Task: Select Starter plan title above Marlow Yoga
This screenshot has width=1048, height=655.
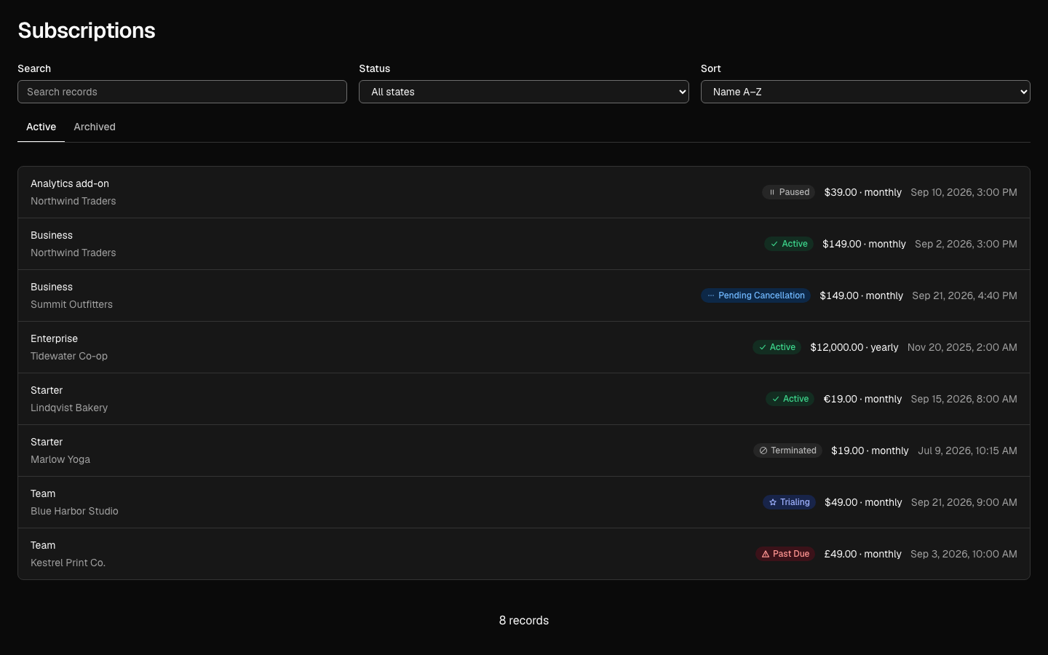Action: 47,442
